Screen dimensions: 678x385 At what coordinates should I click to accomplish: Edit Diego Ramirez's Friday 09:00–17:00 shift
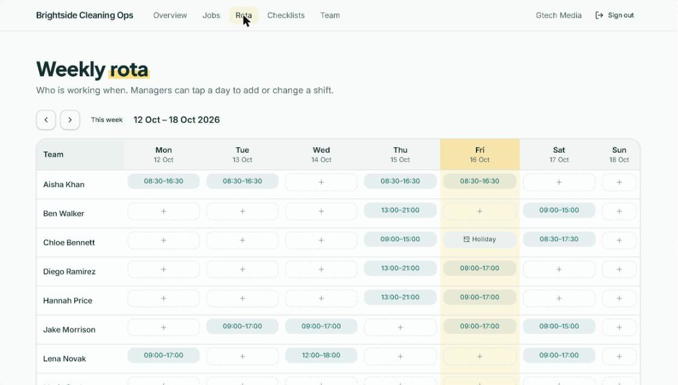tap(480, 268)
